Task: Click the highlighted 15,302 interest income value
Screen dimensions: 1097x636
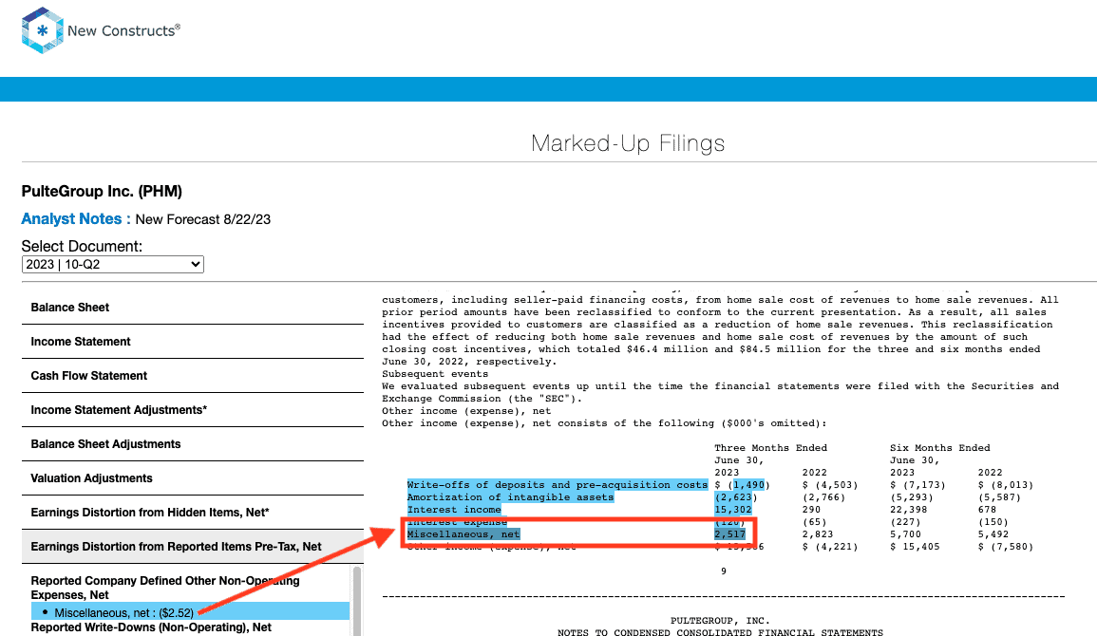Action: [x=733, y=510]
